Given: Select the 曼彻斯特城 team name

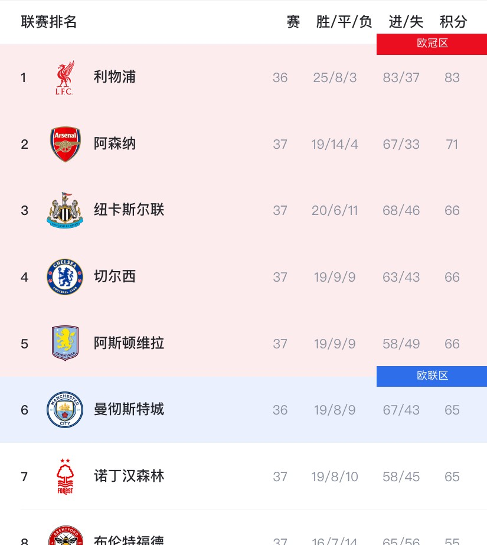Looking at the screenshot, I should click(x=129, y=410).
